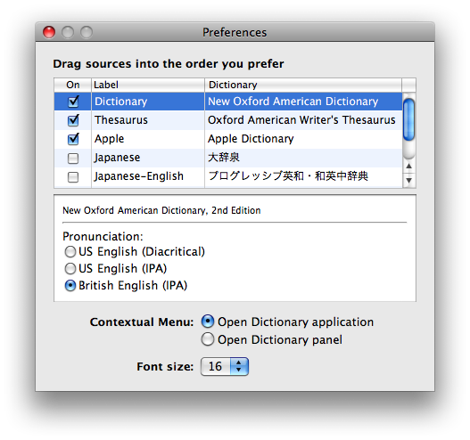Click the Label column header

coord(148,85)
